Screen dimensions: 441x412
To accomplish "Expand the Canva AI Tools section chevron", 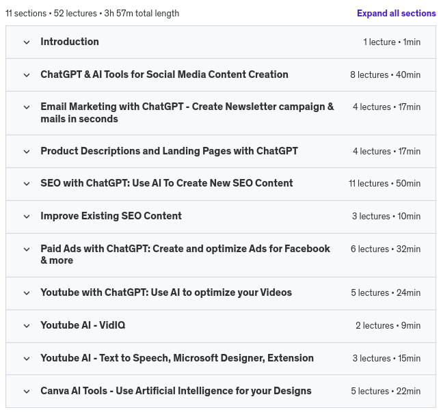I will pos(27,392).
